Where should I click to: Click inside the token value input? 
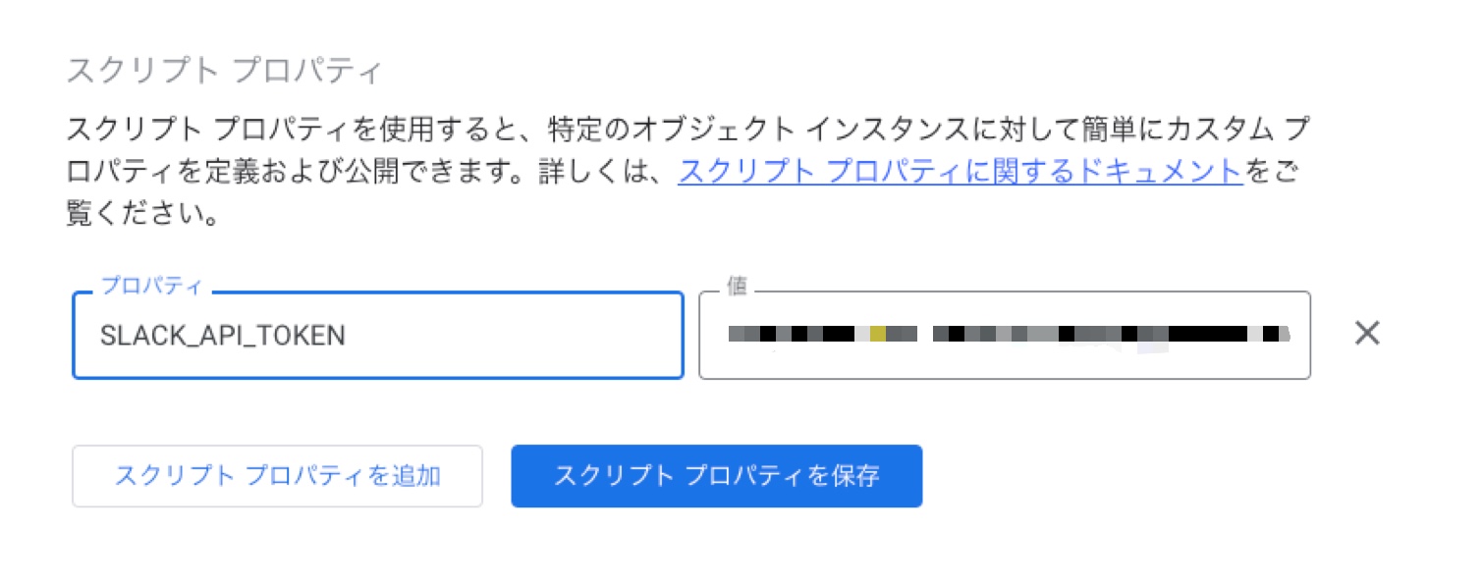coord(1005,335)
